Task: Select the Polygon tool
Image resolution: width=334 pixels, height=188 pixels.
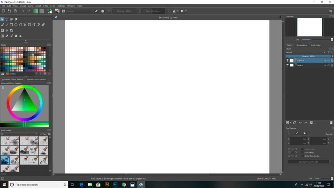Action: click(20, 25)
